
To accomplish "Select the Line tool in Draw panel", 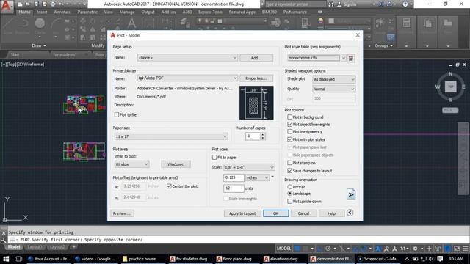I will click(x=8, y=26).
